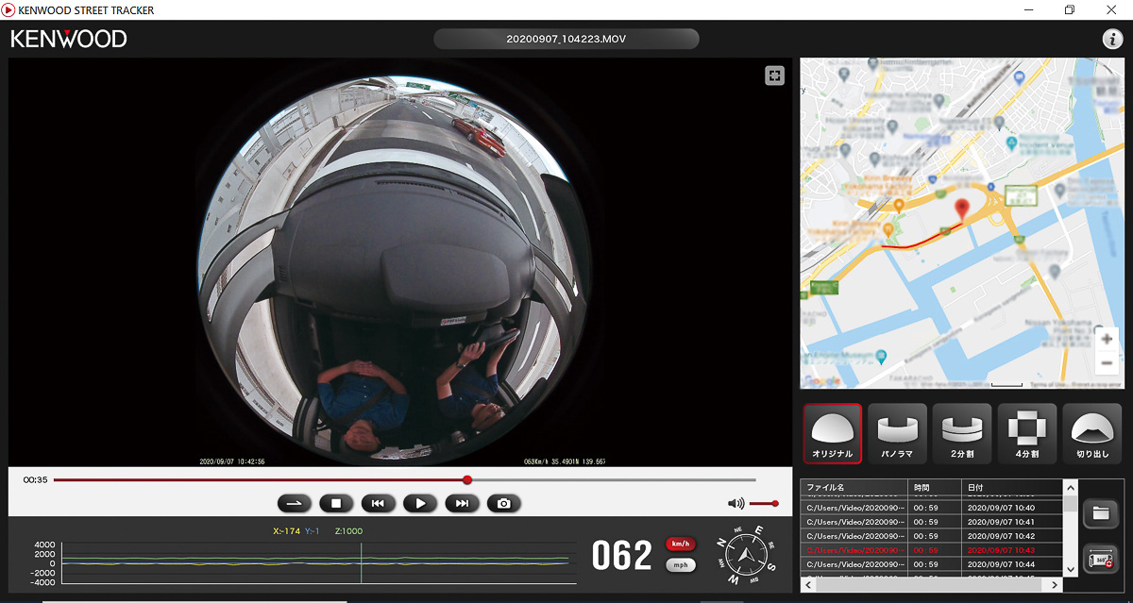Skip to the next video file
The image size is (1133, 603).
pos(462,503)
